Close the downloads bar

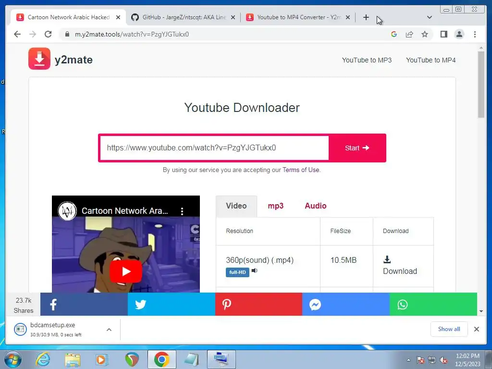pos(476,329)
